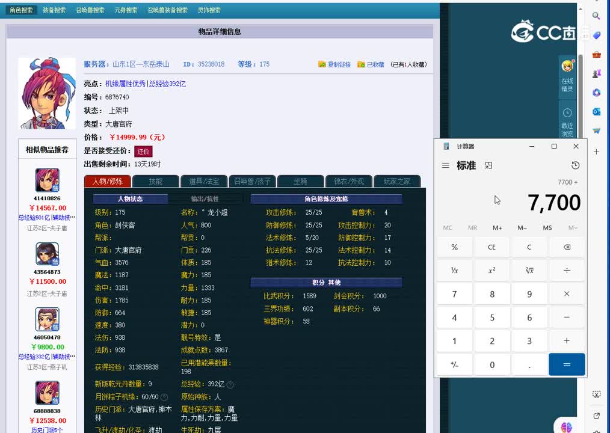
Task: Switch to the 召唤兽/孩子 tab
Action: click(252, 181)
